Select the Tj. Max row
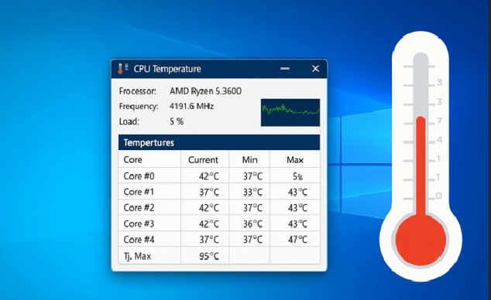491x300 pixels. [219, 256]
